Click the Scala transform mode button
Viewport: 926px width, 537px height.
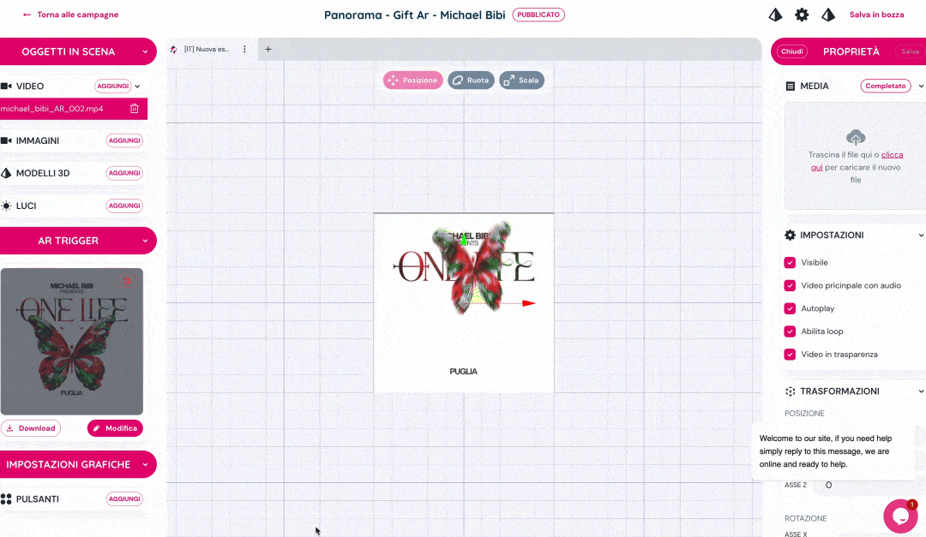tap(521, 80)
